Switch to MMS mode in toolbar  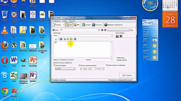click(x=76, y=25)
